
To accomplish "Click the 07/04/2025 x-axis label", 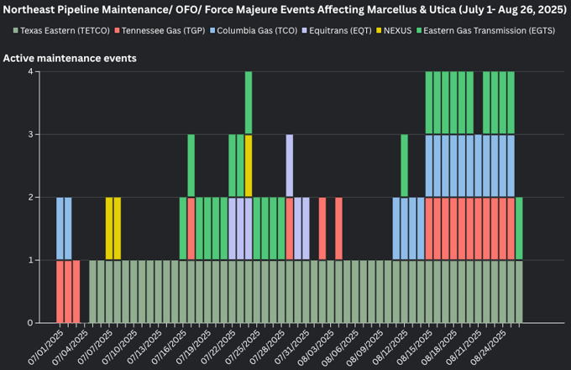I will pyautogui.click(x=71, y=347).
